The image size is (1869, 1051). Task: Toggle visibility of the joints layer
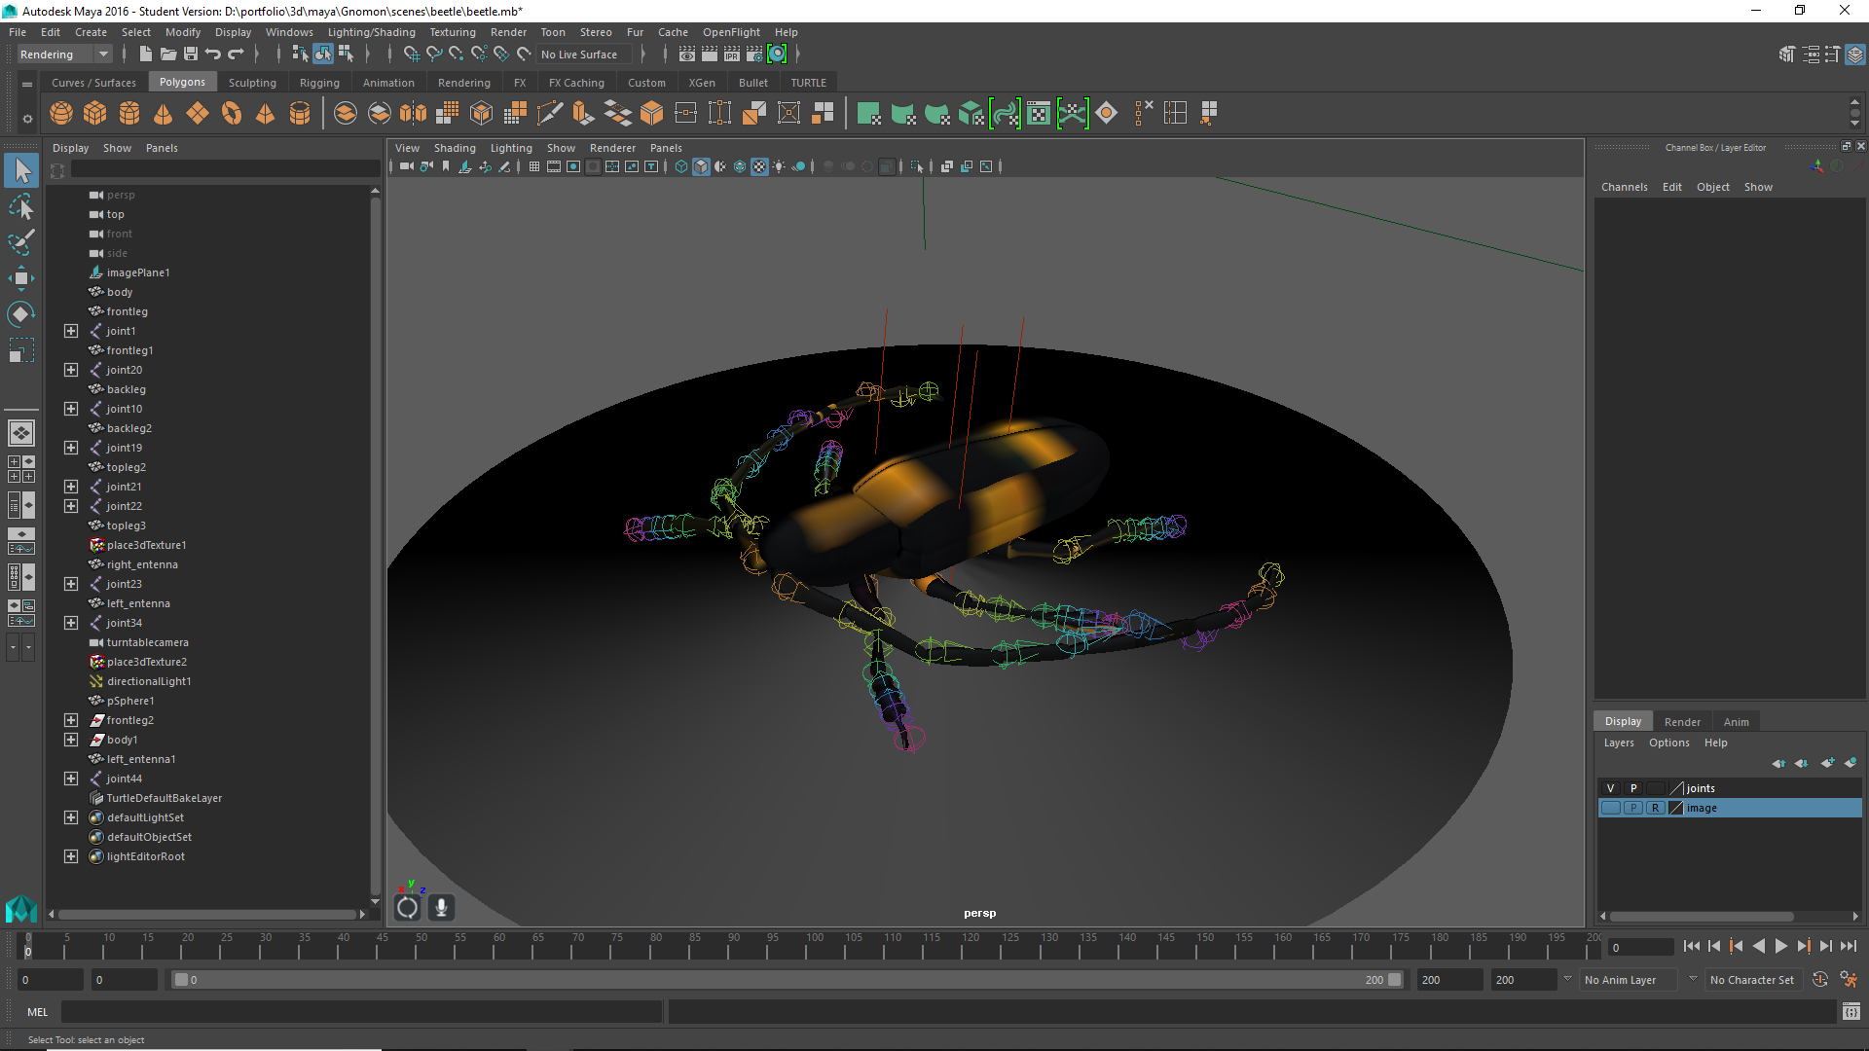(1611, 788)
